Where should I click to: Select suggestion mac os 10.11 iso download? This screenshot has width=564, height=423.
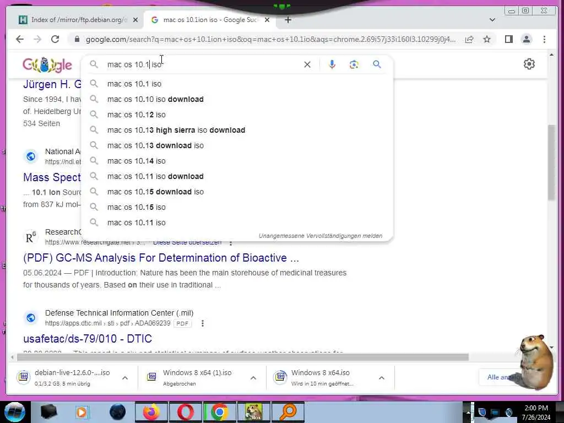[237, 177]
